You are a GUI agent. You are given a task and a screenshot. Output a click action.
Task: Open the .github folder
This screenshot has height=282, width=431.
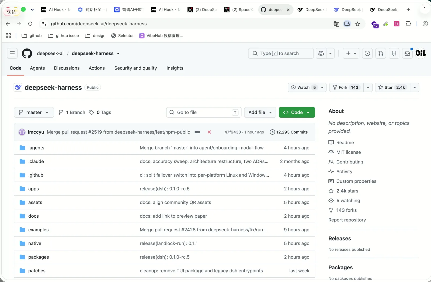pyautogui.click(x=36, y=175)
